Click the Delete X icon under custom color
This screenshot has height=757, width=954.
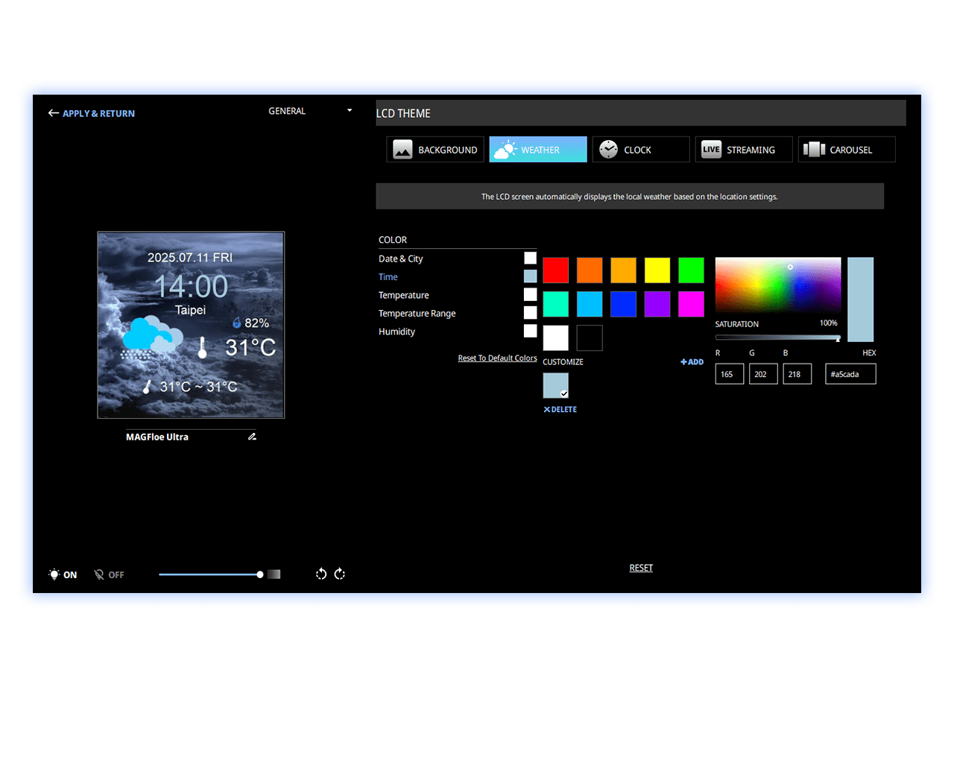pyautogui.click(x=547, y=410)
